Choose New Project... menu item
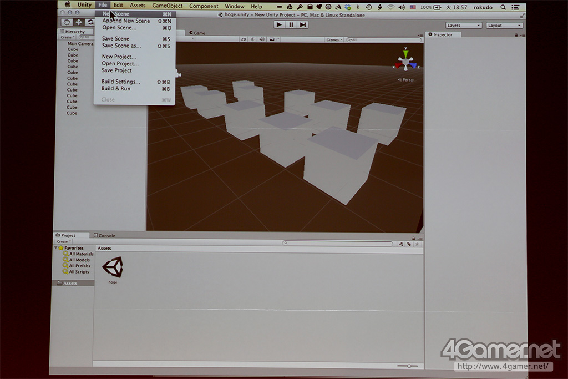The width and height of the screenshot is (568, 379). tap(135, 57)
